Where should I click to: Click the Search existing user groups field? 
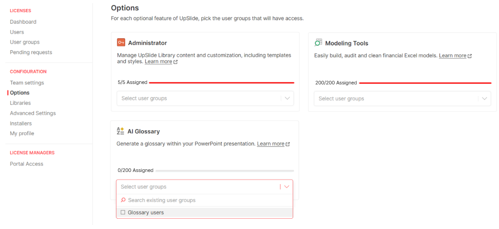205,200
